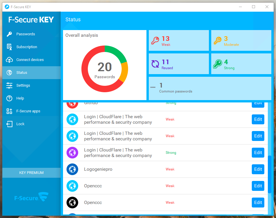This screenshot has height=218, width=276.
Task: Click the Help question mark icon
Action: pos(9,98)
